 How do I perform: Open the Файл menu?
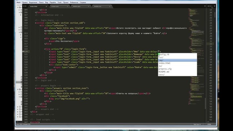(x=19, y=3)
